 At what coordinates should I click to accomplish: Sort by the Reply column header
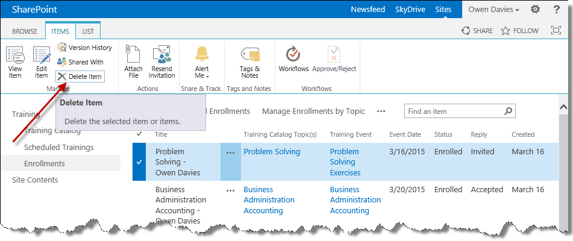(x=479, y=134)
